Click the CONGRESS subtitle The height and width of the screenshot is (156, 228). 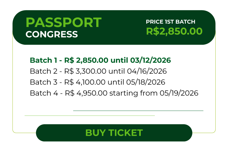52,34
